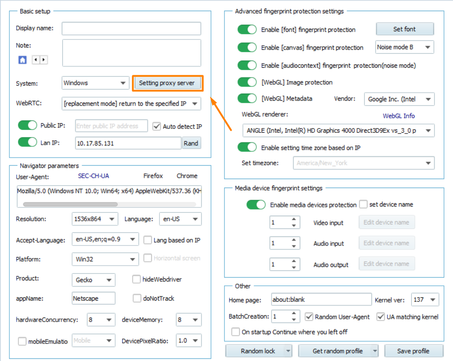Click the SEC-CH-UA link
Viewport: 453px width, 361px height.
(x=94, y=176)
